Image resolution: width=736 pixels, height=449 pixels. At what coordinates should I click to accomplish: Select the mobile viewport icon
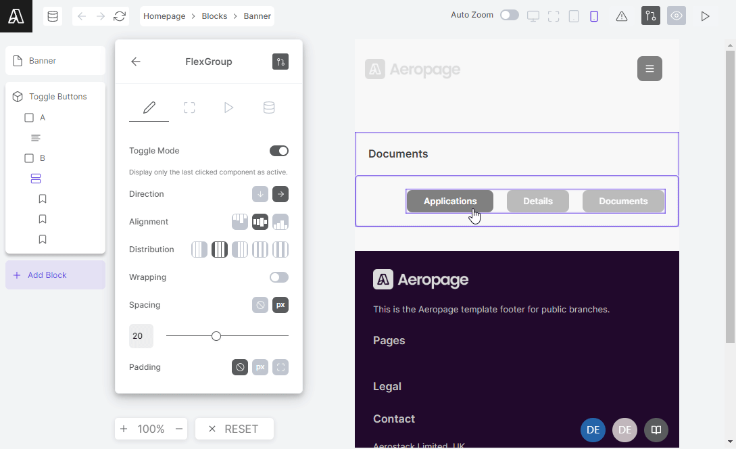tap(594, 16)
